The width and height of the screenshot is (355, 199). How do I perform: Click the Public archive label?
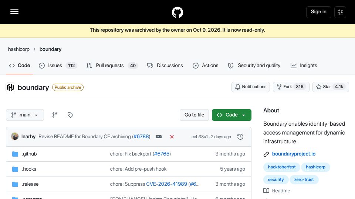(x=68, y=87)
